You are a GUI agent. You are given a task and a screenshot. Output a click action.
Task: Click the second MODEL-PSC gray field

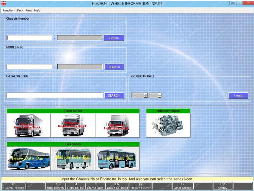(x=80, y=67)
